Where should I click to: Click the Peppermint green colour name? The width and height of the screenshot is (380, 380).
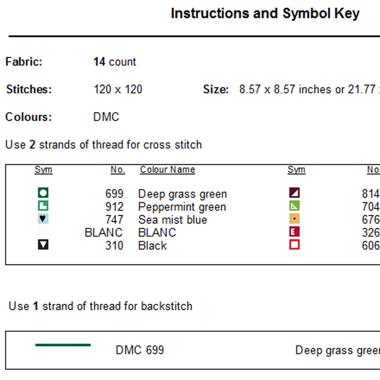pos(182,207)
